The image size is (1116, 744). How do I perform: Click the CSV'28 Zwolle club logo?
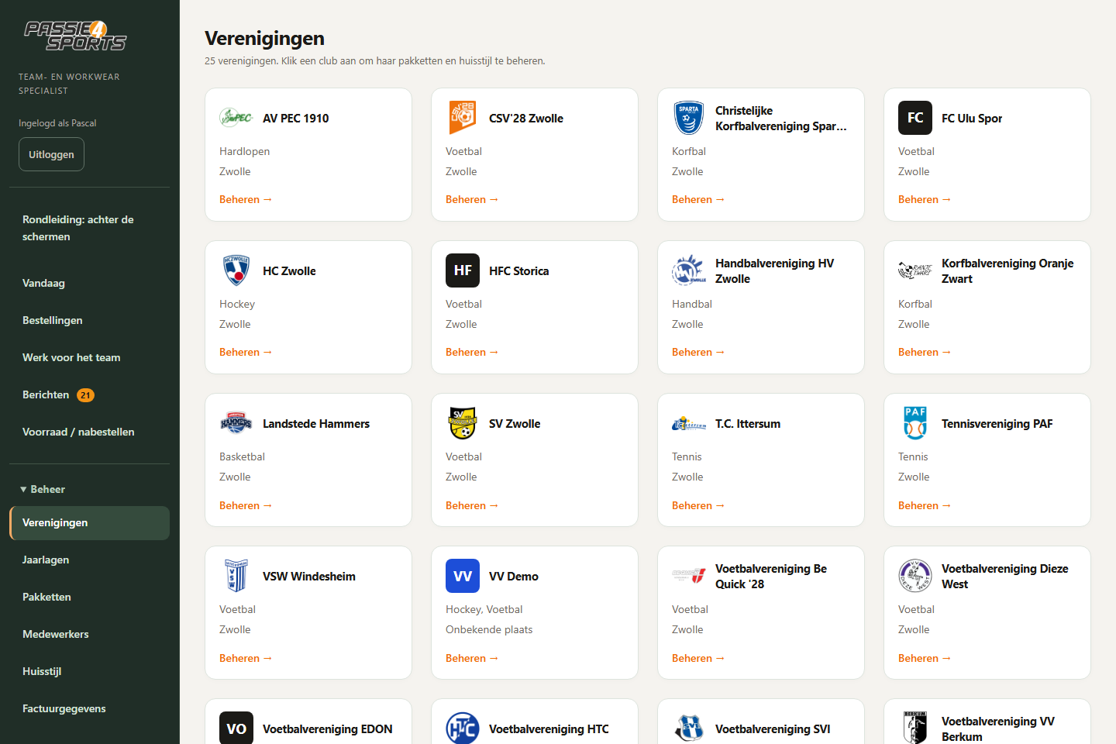click(x=463, y=118)
